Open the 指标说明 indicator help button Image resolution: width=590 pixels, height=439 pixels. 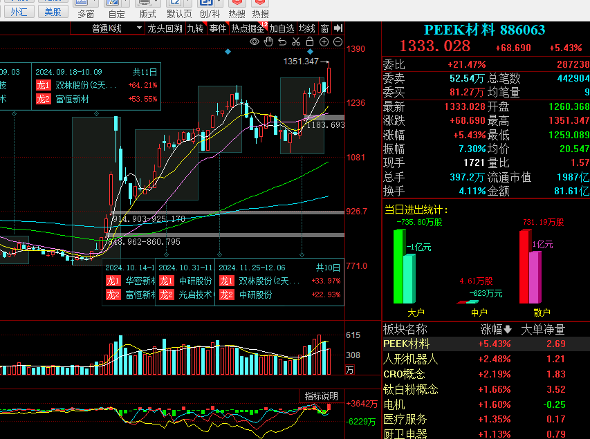point(321,396)
